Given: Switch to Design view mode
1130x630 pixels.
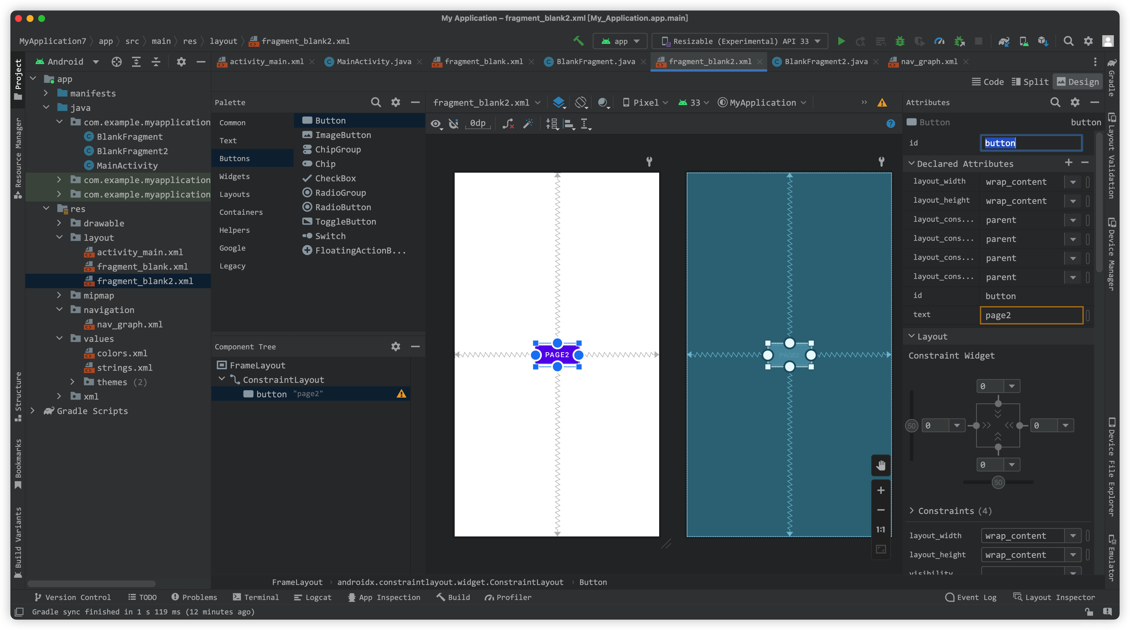Looking at the screenshot, I should (x=1078, y=81).
